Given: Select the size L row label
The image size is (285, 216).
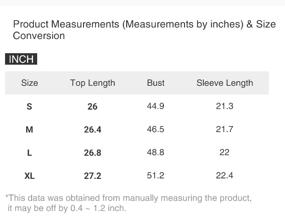Looking at the screenshot, I should tap(29, 153).
